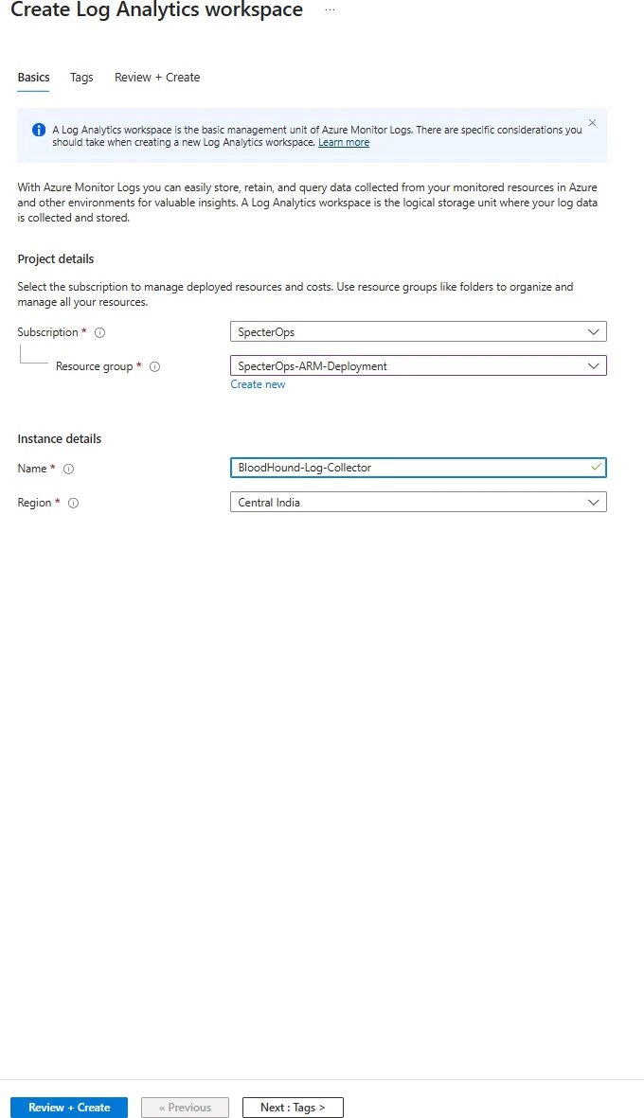Open the Region dropdown
644x1118 pixels.
[595, 502]
